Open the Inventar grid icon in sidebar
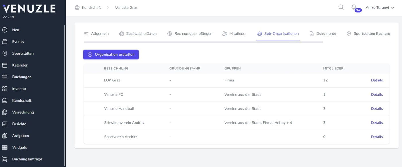 (x=5, y=89)
